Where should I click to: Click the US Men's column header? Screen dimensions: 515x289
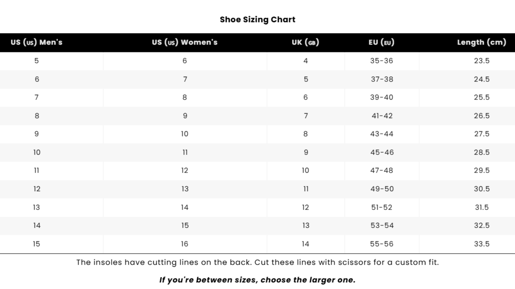pos(36,42)
